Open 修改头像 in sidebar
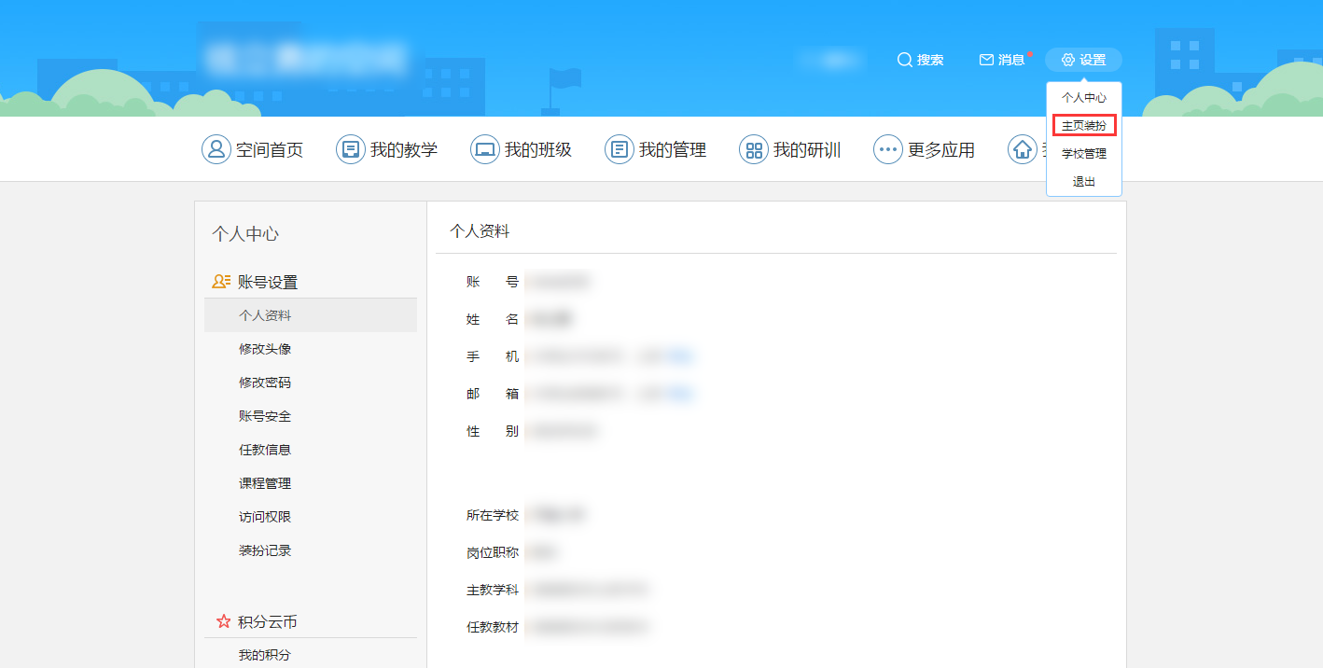1323x668 pixels. pos(265,349)
